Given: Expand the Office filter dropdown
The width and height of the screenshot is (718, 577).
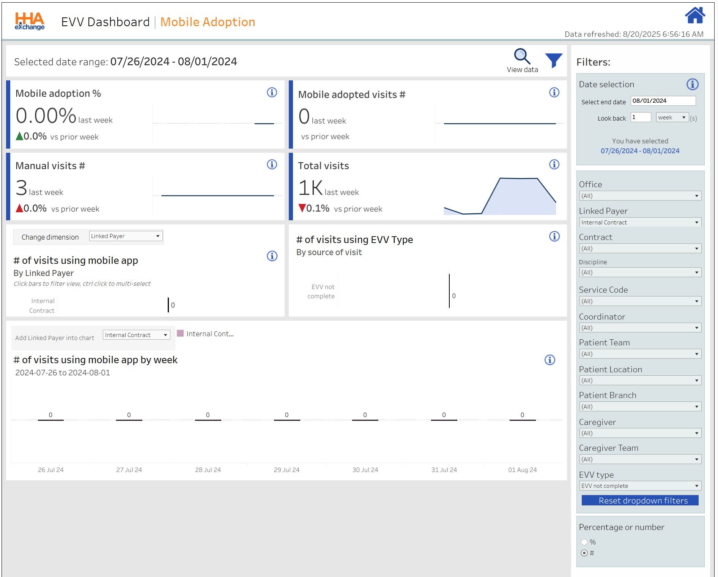Looking at the screenshot, I should pyautogui.click(x=640, y=196).
